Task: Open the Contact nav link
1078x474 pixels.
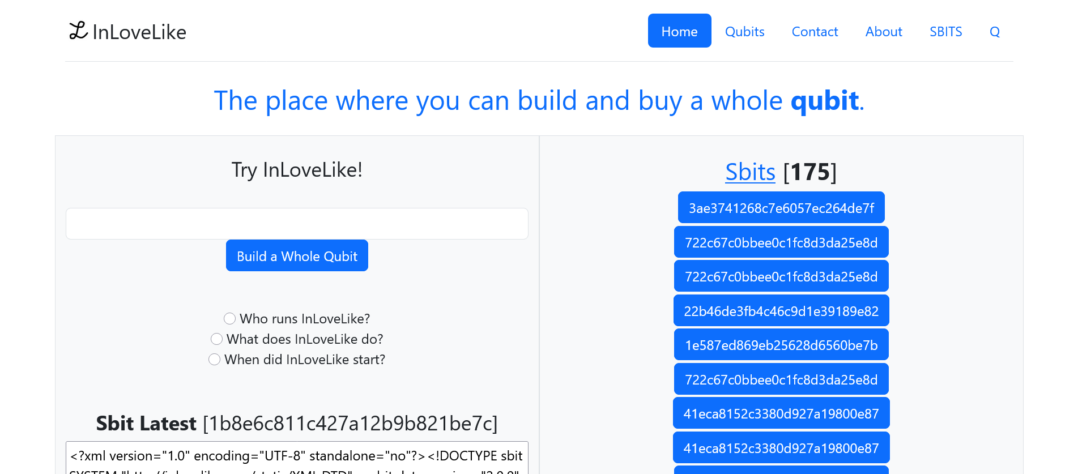Action: 815,31
